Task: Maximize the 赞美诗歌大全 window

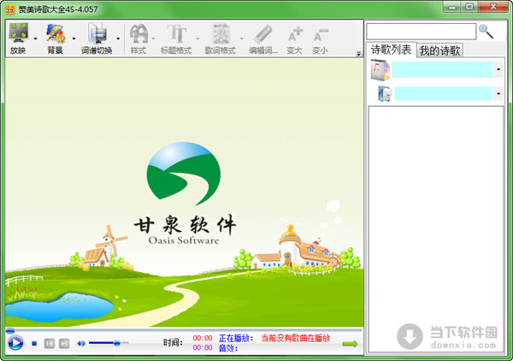Action: click(x=469, y=7)
